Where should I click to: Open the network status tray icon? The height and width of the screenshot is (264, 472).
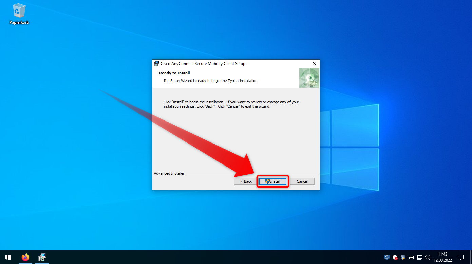click(419, 257)
